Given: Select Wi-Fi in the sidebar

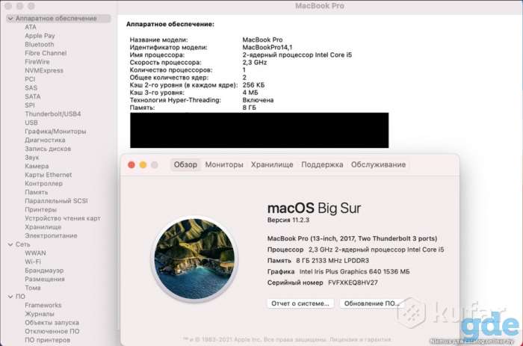Looking at the screenshot, I should click(33, 262).
